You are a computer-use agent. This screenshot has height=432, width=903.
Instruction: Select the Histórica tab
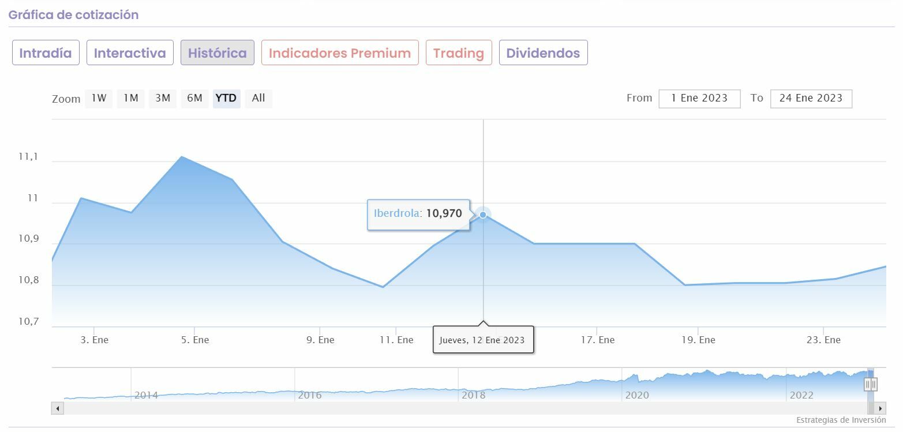[217, 53]
